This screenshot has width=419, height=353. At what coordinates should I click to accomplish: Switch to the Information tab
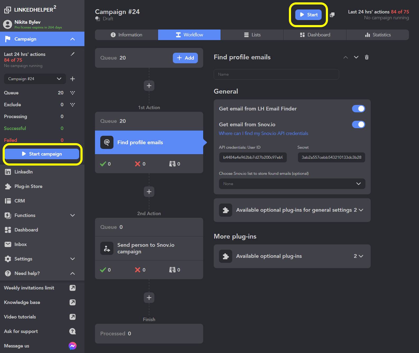[x=126, y=35]
